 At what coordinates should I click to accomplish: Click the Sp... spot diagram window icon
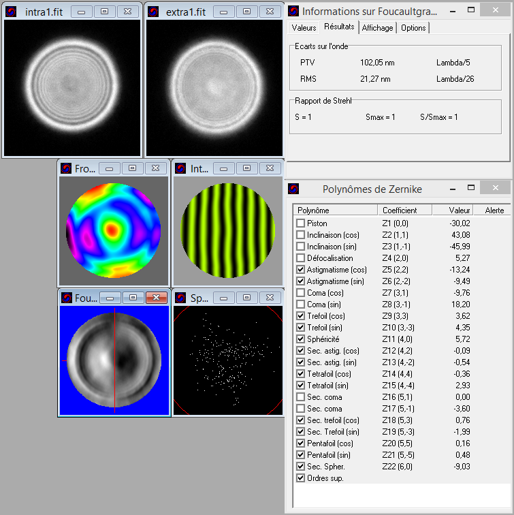pyautogui.click(x=180, y=298)
